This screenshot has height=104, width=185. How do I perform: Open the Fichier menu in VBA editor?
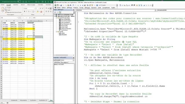[x=59, y=8]
